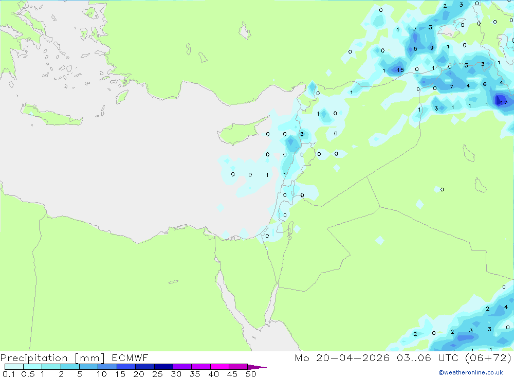Click the "35" legend scale label
This screenshot has height=377, width=514.
tap(195, 374)
